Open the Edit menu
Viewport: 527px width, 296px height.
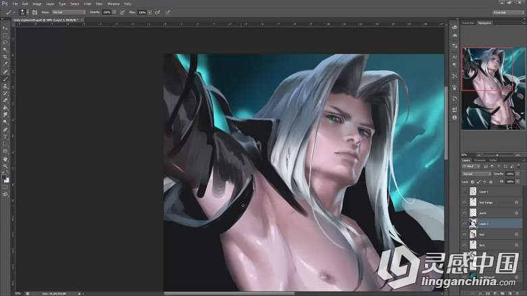tap(25, 3)
